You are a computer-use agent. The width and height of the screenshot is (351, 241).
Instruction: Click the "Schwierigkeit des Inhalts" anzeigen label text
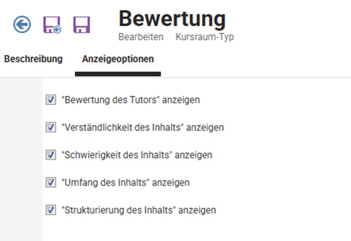[136, 155]
